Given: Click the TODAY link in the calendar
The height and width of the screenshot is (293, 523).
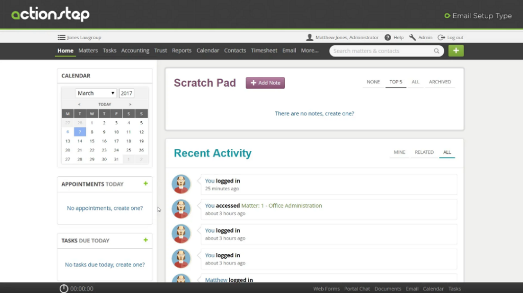Looking at the screenshot, I should coord(105,104).
